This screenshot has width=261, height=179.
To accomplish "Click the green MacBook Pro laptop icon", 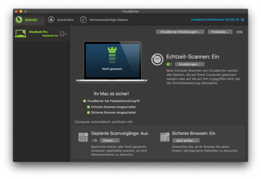I will 21,34.
